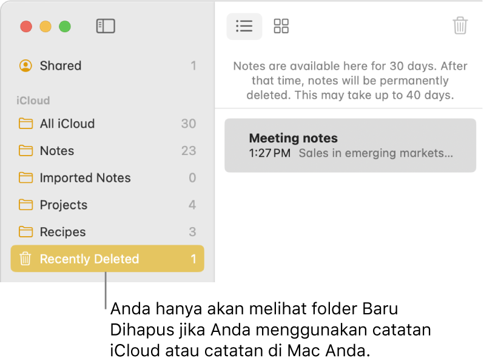Click the Notes folder icon
484x364 pixels.
click(x=25, y=151)
